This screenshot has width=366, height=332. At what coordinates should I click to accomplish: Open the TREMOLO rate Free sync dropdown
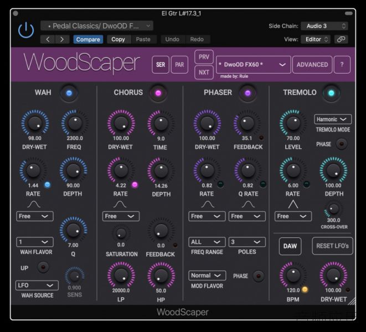tap(293, 216)
